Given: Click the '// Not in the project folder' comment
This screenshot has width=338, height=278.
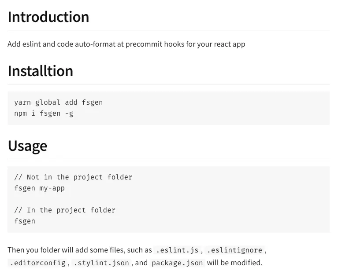Looking at the screenshot, I should [x=73, y=177].
